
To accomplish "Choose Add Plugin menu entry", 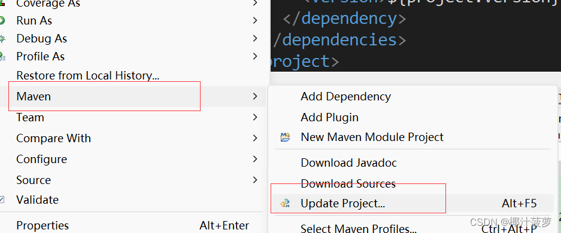I will click(329, 117).
